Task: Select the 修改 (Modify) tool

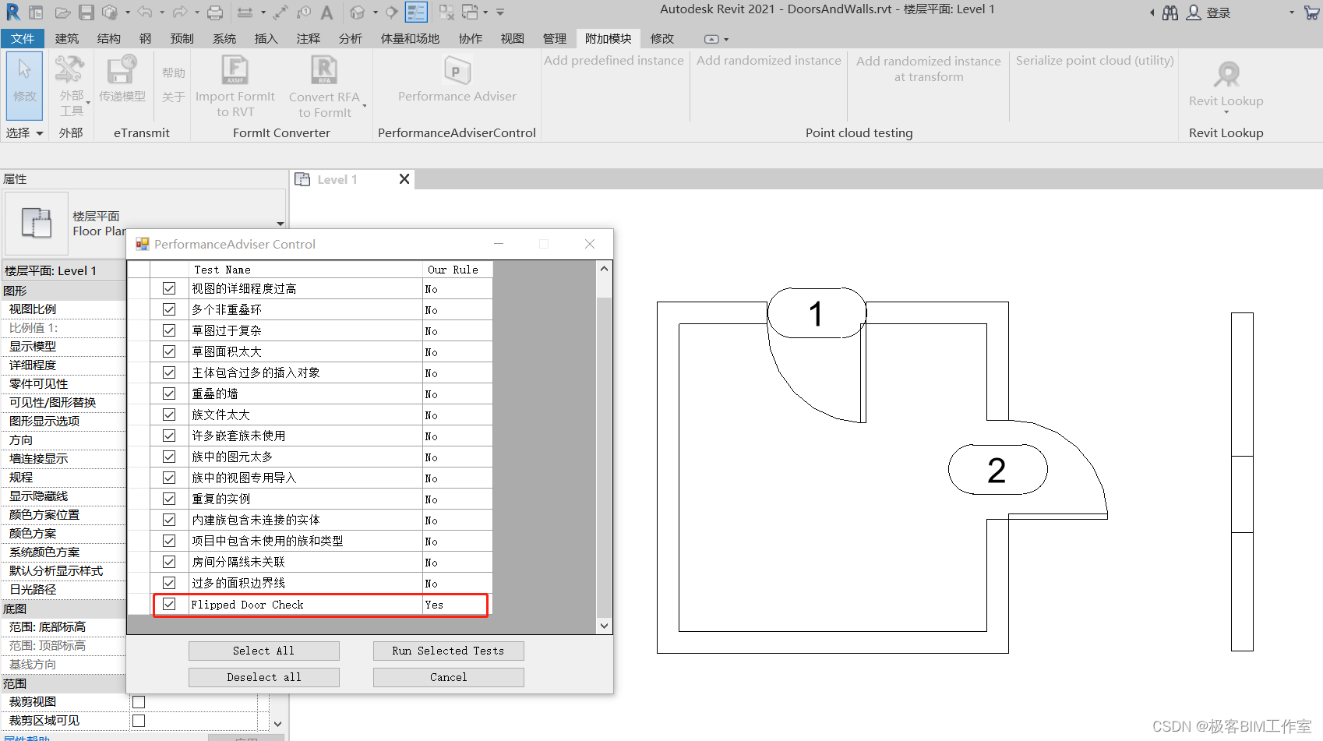Action: (x=23, y=84)
